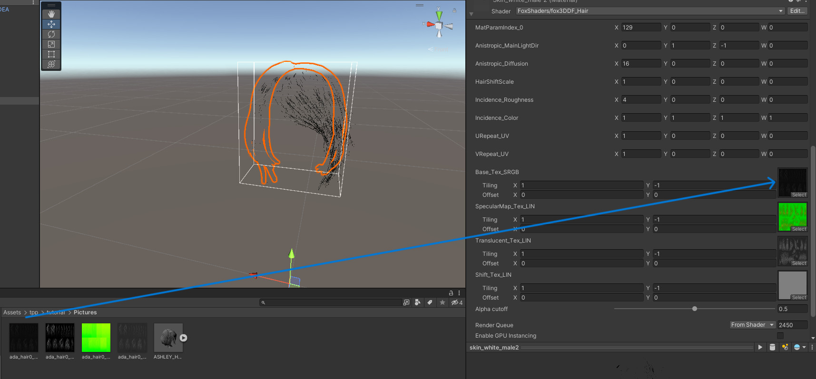Screen dimensions: 816x379
Task: Click the red X axis of scene gizmo
Action: pos(430,24)
